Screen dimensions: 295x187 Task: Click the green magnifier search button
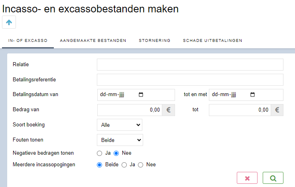coord(273,178)
